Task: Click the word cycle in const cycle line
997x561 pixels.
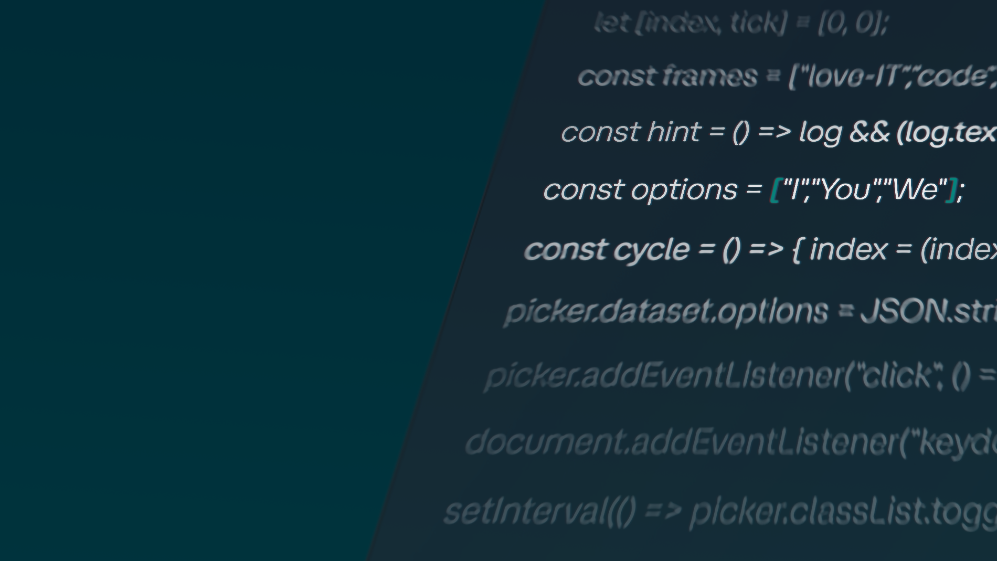Action: pyautogui.click(x=651, y=250)
